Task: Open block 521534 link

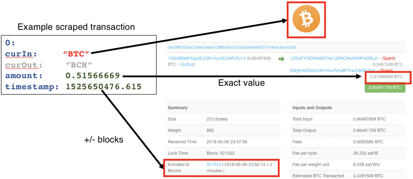Action: (x=214, y=164)
